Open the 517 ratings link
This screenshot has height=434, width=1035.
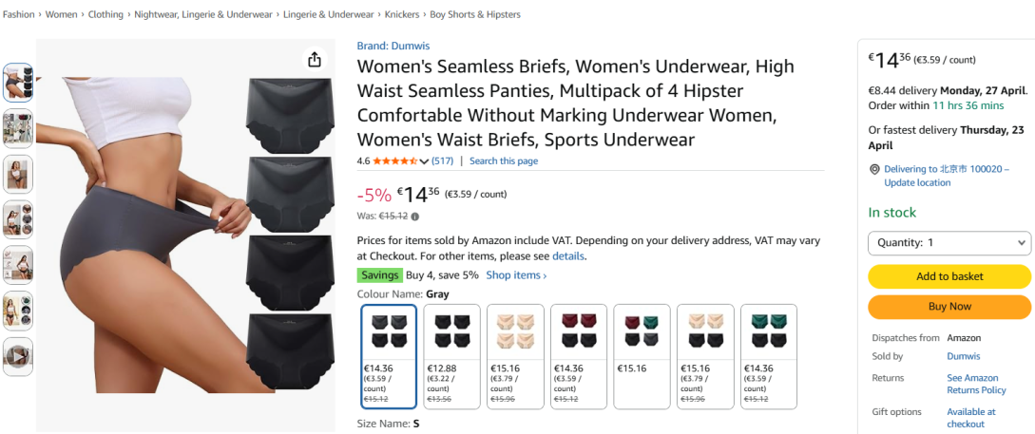point(443,161)
